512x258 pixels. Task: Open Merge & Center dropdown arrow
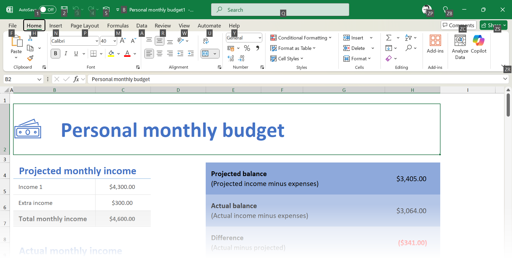215,54
